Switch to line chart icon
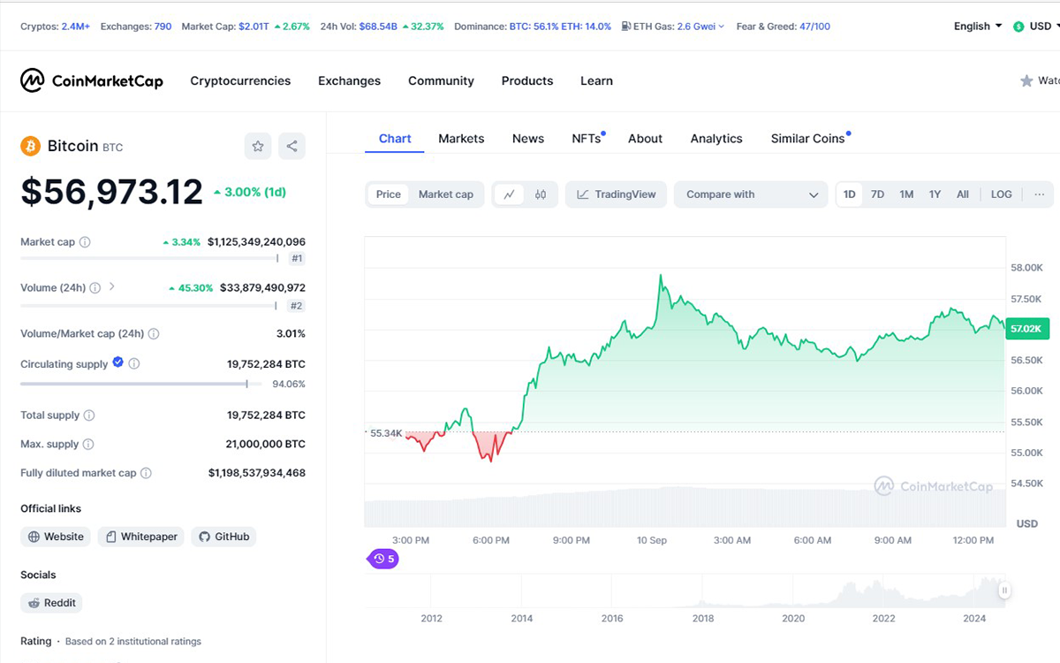The height and width of the screenshot is (663, 1060). [509, 194]
